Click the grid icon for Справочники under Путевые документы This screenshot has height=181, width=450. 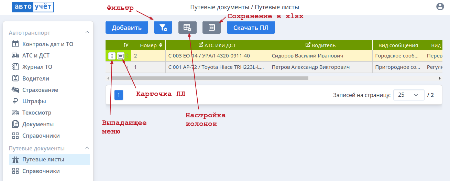[15, 171]
